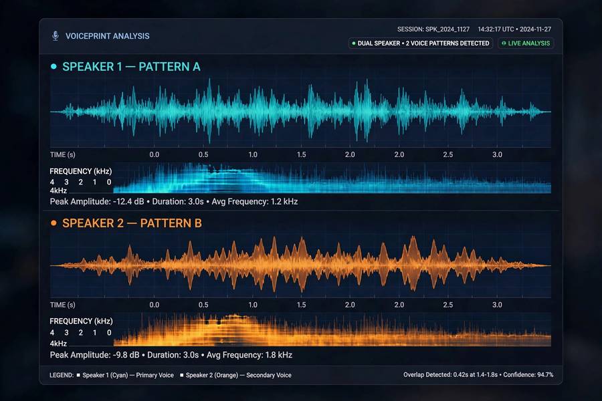The width and height of the screenshot is (602, 401).
Task: Click Speaker 2 Peak Amplitude -9.8 dB stats
Action: 171,355
